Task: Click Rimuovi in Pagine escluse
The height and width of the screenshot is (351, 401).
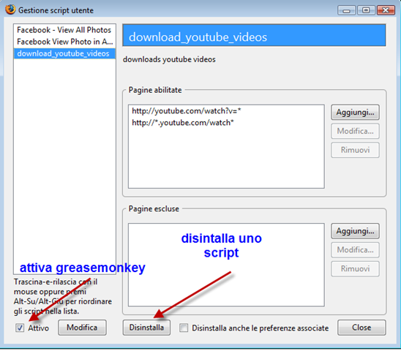Action: coord(355,268)
